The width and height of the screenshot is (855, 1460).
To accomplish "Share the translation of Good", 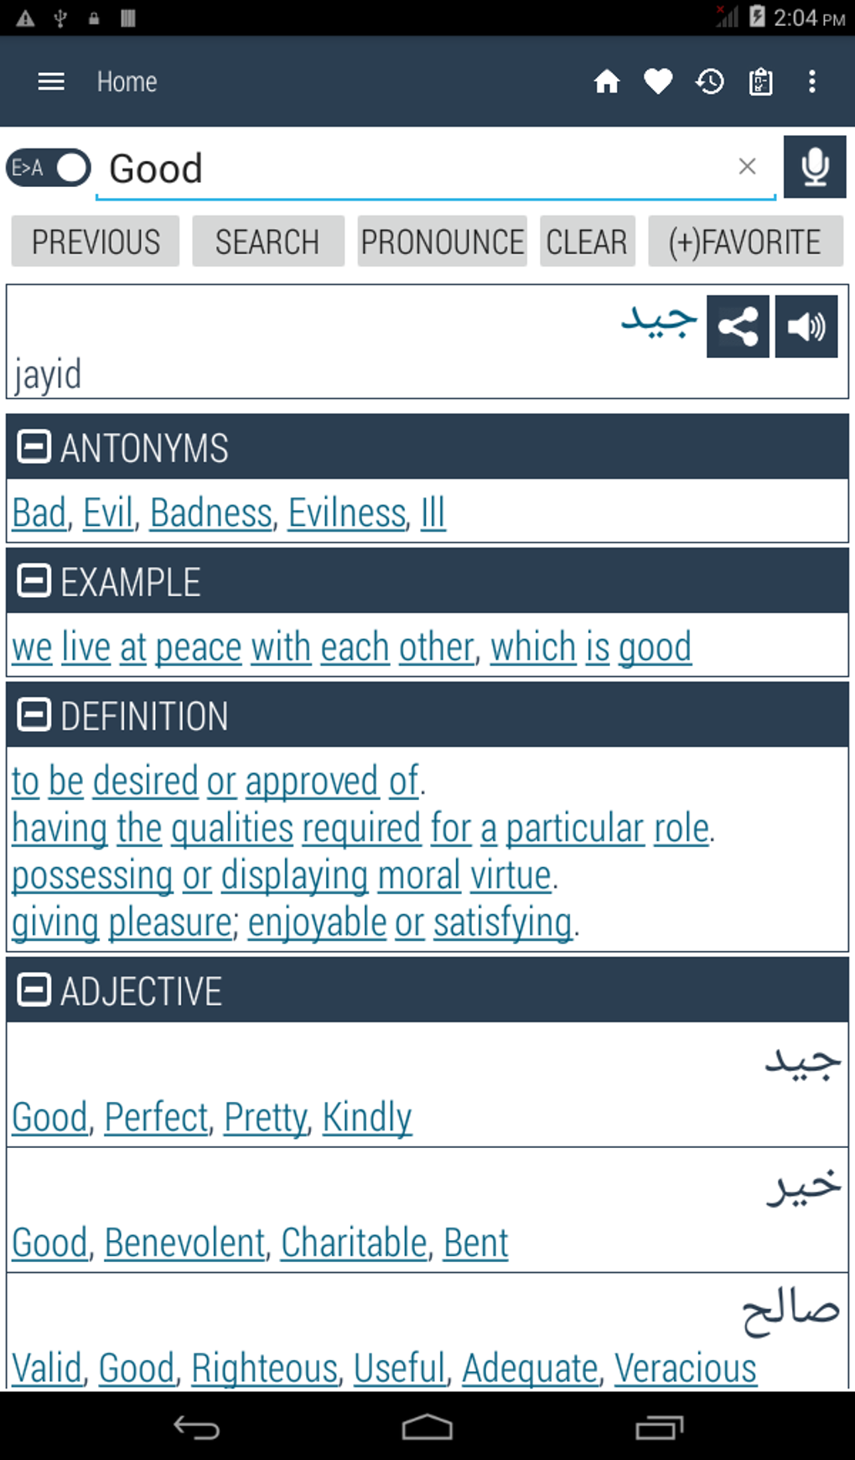I will [738, 326].
